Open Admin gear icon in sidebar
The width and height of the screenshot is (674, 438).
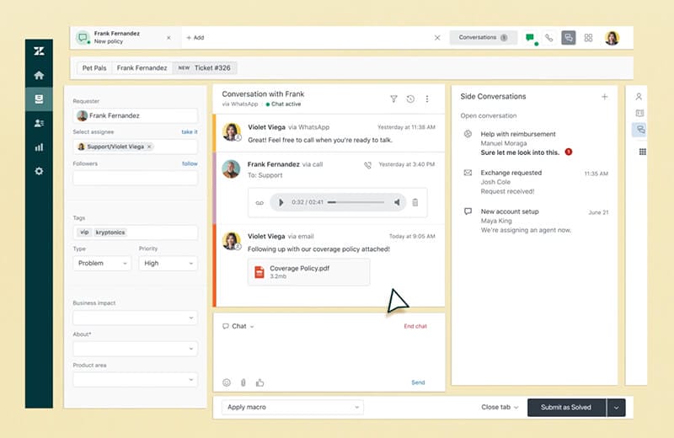click(39, 171)
